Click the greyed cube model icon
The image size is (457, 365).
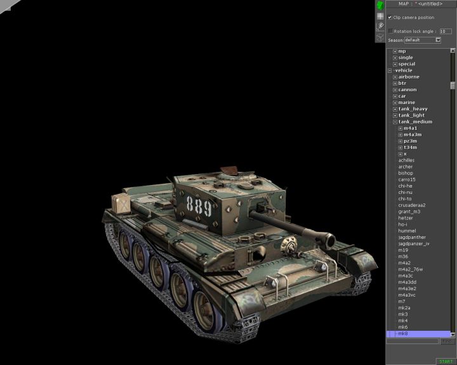[380, 37]
